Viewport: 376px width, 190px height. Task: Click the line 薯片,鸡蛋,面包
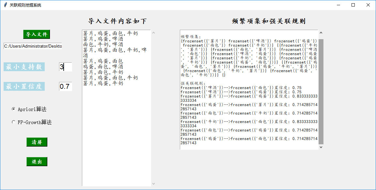click(103, 61)
